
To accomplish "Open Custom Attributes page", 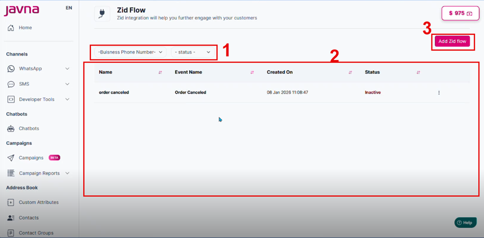I will pos(39,202).
